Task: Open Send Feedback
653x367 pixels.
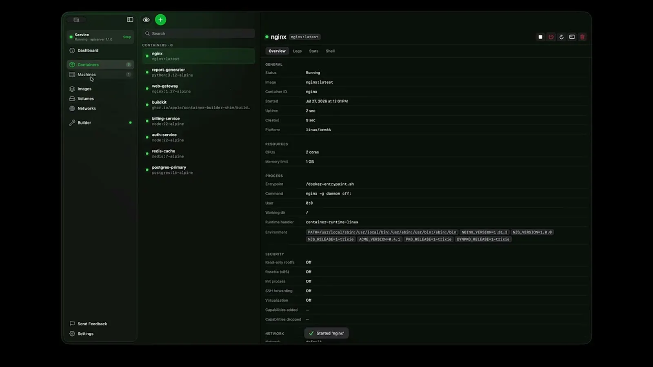Action: tap(92, 324)
